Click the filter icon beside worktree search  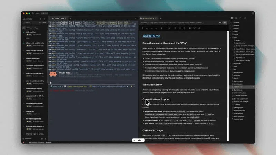pos(40,23)
